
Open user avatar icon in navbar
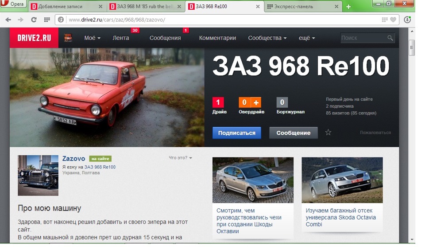[x=68, y=38]
